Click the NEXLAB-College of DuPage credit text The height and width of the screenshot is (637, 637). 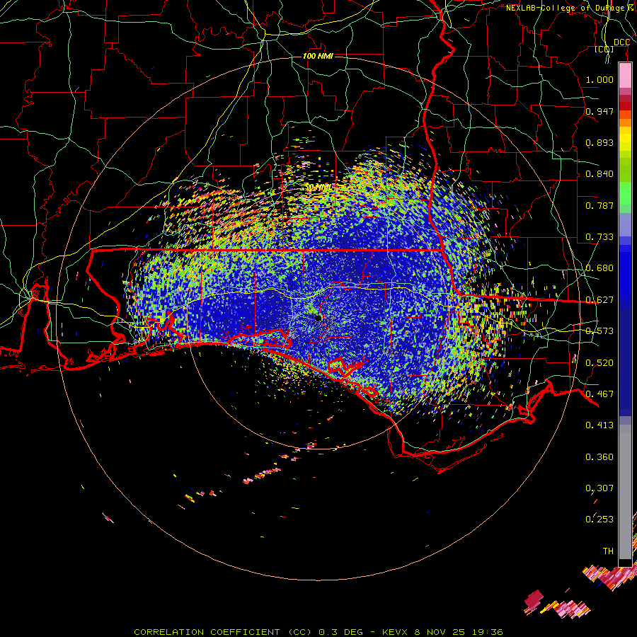point(570,8)
